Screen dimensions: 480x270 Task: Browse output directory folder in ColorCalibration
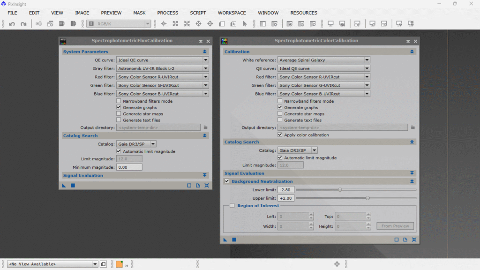(413, 127)
